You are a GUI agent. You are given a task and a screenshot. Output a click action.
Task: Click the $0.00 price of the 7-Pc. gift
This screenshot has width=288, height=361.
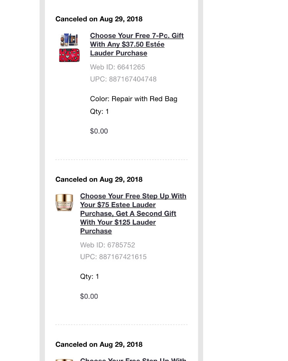[x=99, y=131]
